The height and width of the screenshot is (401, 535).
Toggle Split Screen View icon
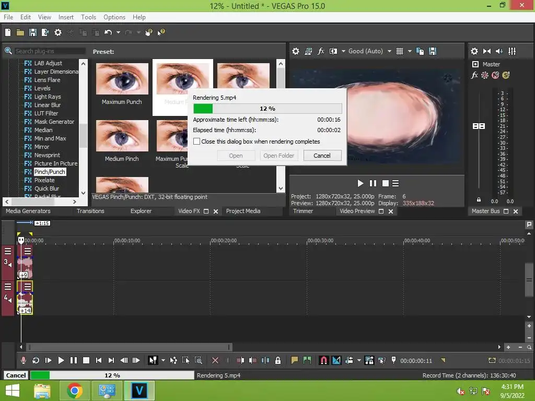(x=333, y=51)
